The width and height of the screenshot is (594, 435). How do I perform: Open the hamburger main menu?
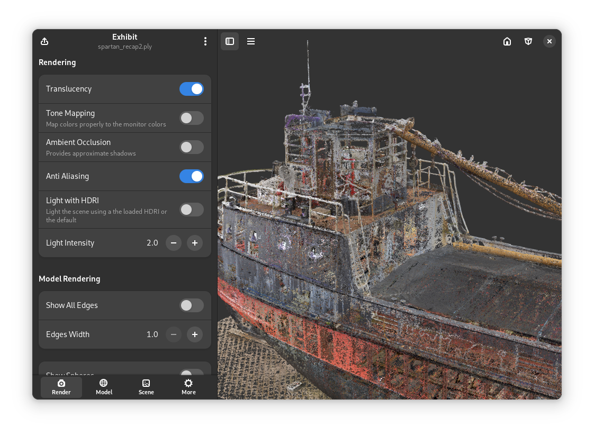coord(251,41)
